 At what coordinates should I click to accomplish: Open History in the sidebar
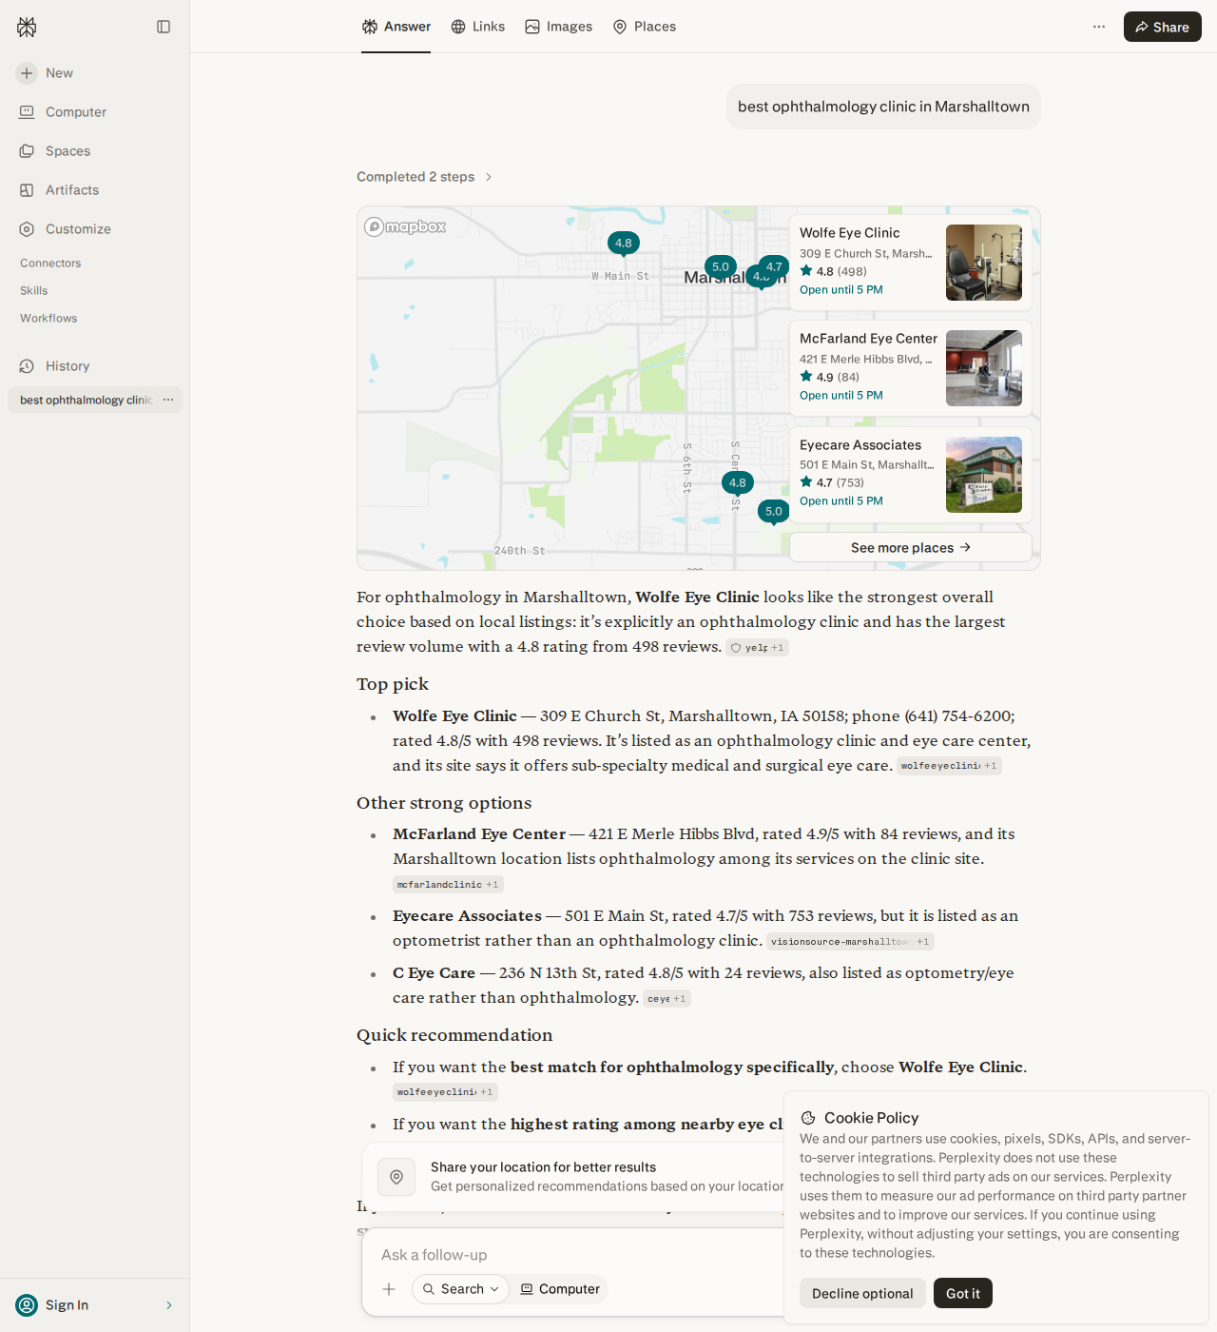(68, 366)
